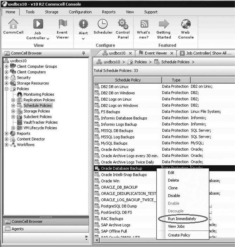
Task: Select PostgreSQL DB Dump policy row
Action: [125, 206]
